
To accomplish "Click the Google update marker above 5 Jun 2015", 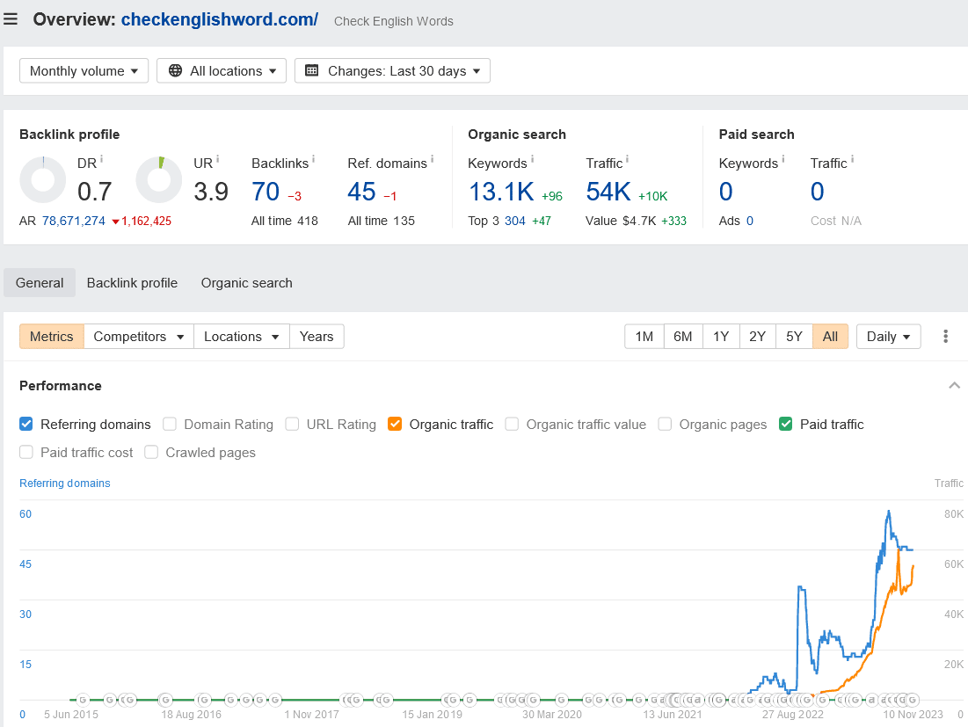I will coord(83,700).
